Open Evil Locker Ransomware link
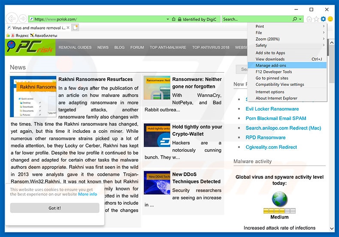 point(272,109)
